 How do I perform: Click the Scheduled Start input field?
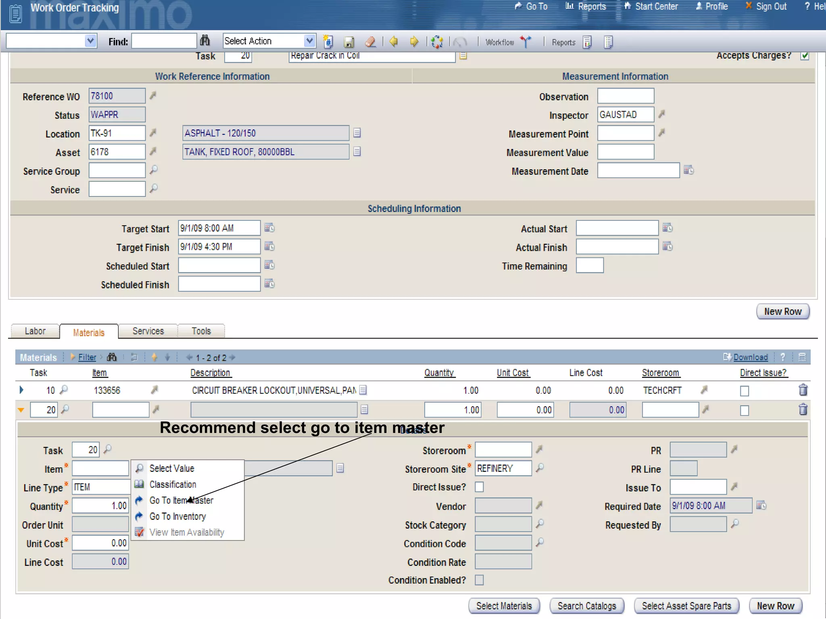tap(219, 266)
